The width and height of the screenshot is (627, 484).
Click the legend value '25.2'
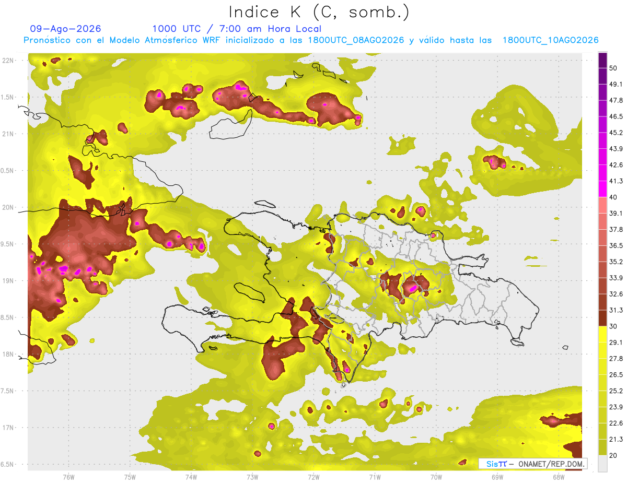tap(616, 391)
